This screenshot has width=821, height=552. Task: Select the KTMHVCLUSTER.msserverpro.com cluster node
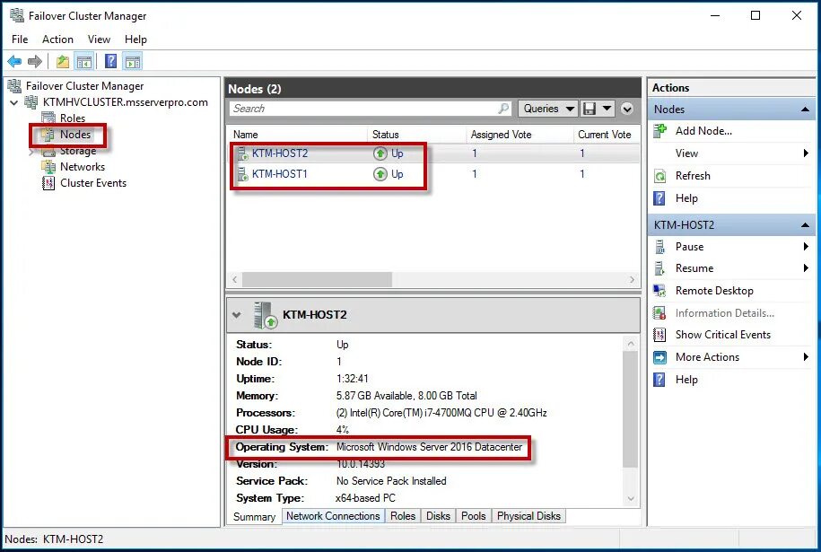pyautogui.click(x=125, y=102)
